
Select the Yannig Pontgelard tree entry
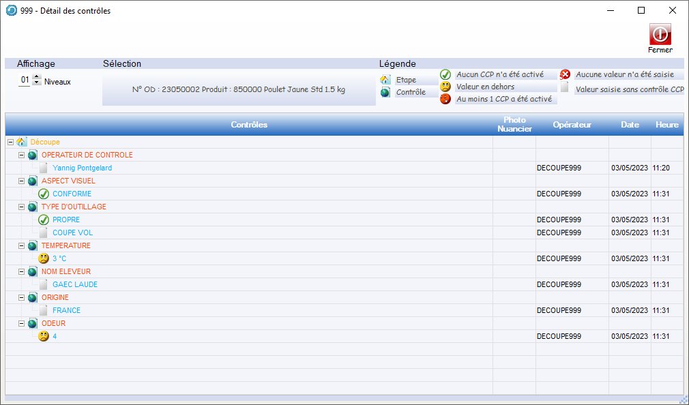(x=82, y=168)
